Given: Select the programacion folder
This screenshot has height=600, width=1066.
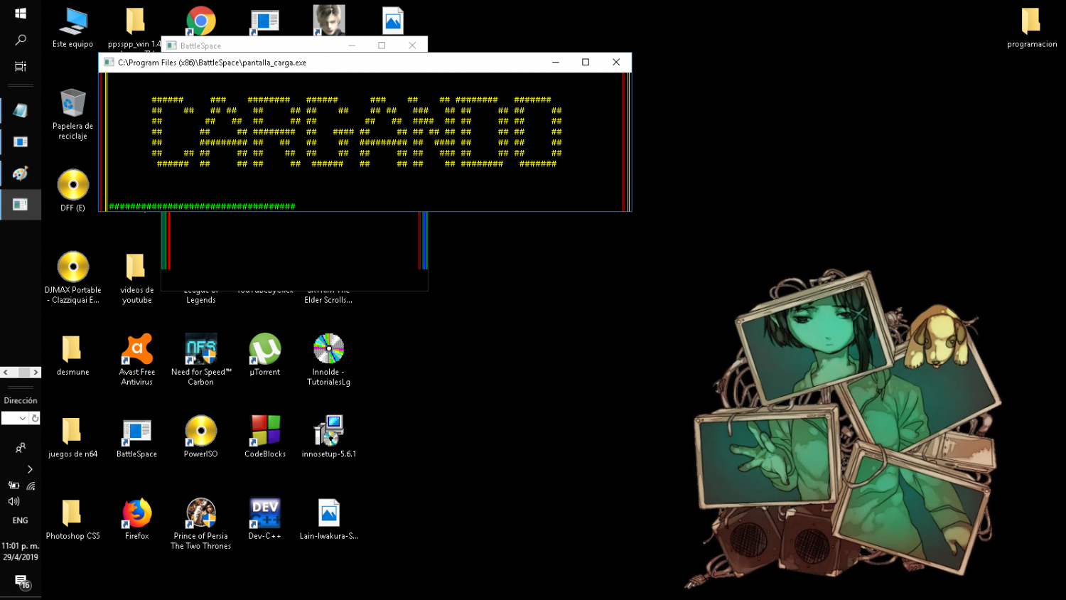Looking at the screenshot, I should tap(1031, 28).
